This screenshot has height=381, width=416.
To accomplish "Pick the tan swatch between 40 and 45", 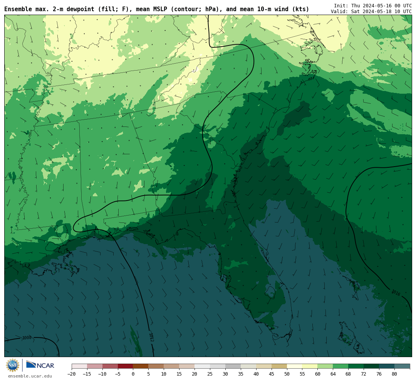I will (x=264, y=366).
